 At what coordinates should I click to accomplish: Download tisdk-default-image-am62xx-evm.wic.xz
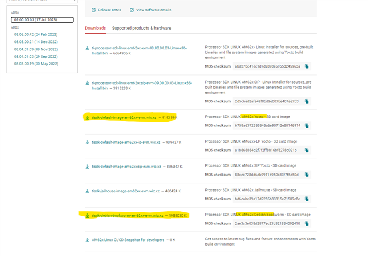click(124, 117)
